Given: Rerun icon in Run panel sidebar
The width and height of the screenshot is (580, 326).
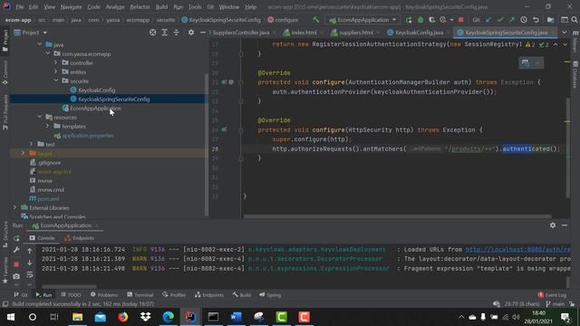Looking at the screenshot, I should pyautogui.click(x=16, y=238).
